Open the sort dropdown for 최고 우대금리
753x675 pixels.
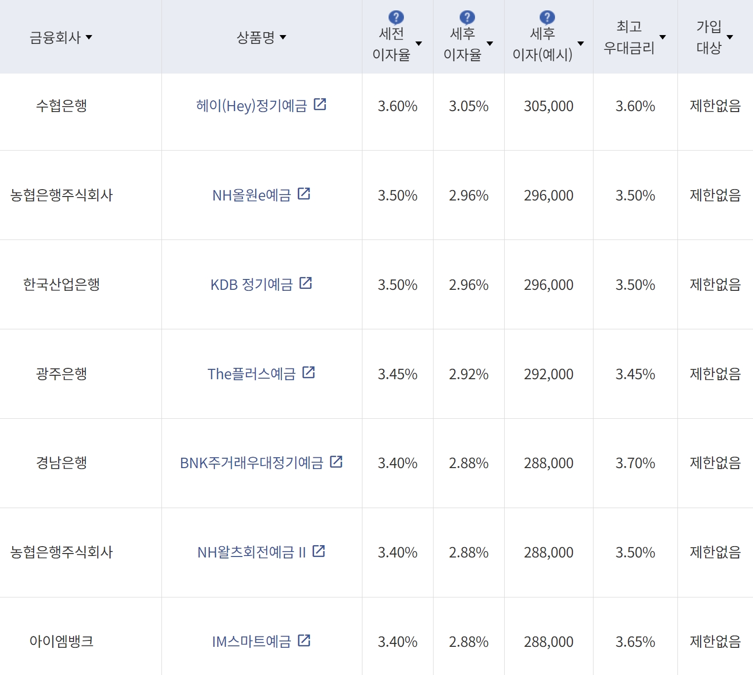(x=664, y=37)
